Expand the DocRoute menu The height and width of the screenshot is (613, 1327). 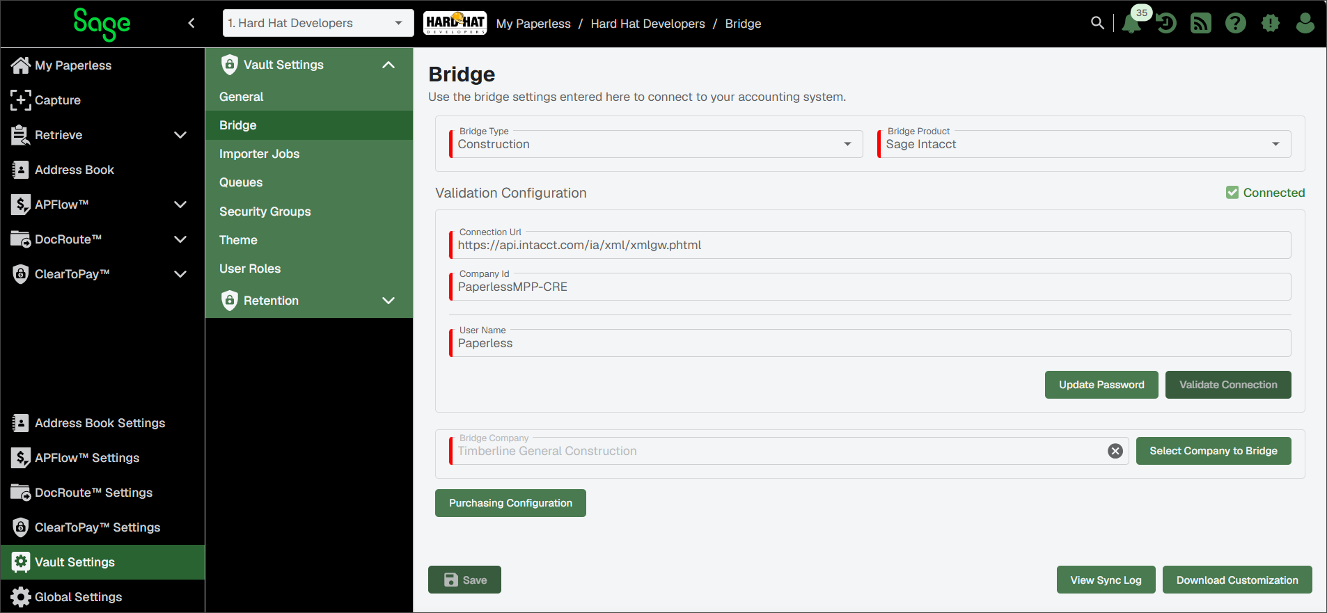180,239
